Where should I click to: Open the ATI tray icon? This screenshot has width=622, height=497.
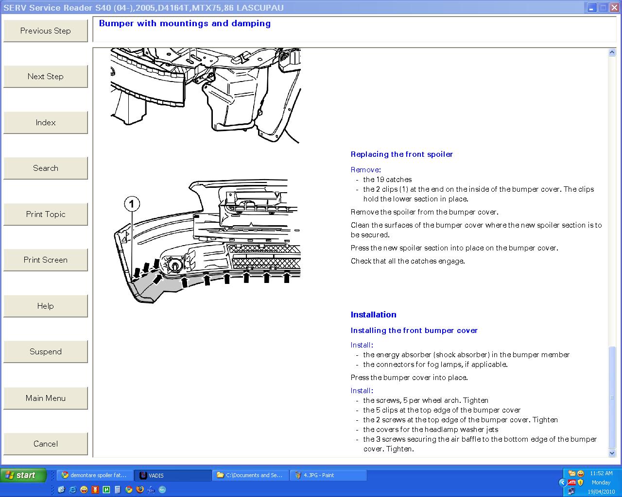point(571,482)
